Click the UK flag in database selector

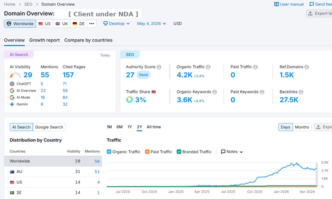[x=57, y=24]
